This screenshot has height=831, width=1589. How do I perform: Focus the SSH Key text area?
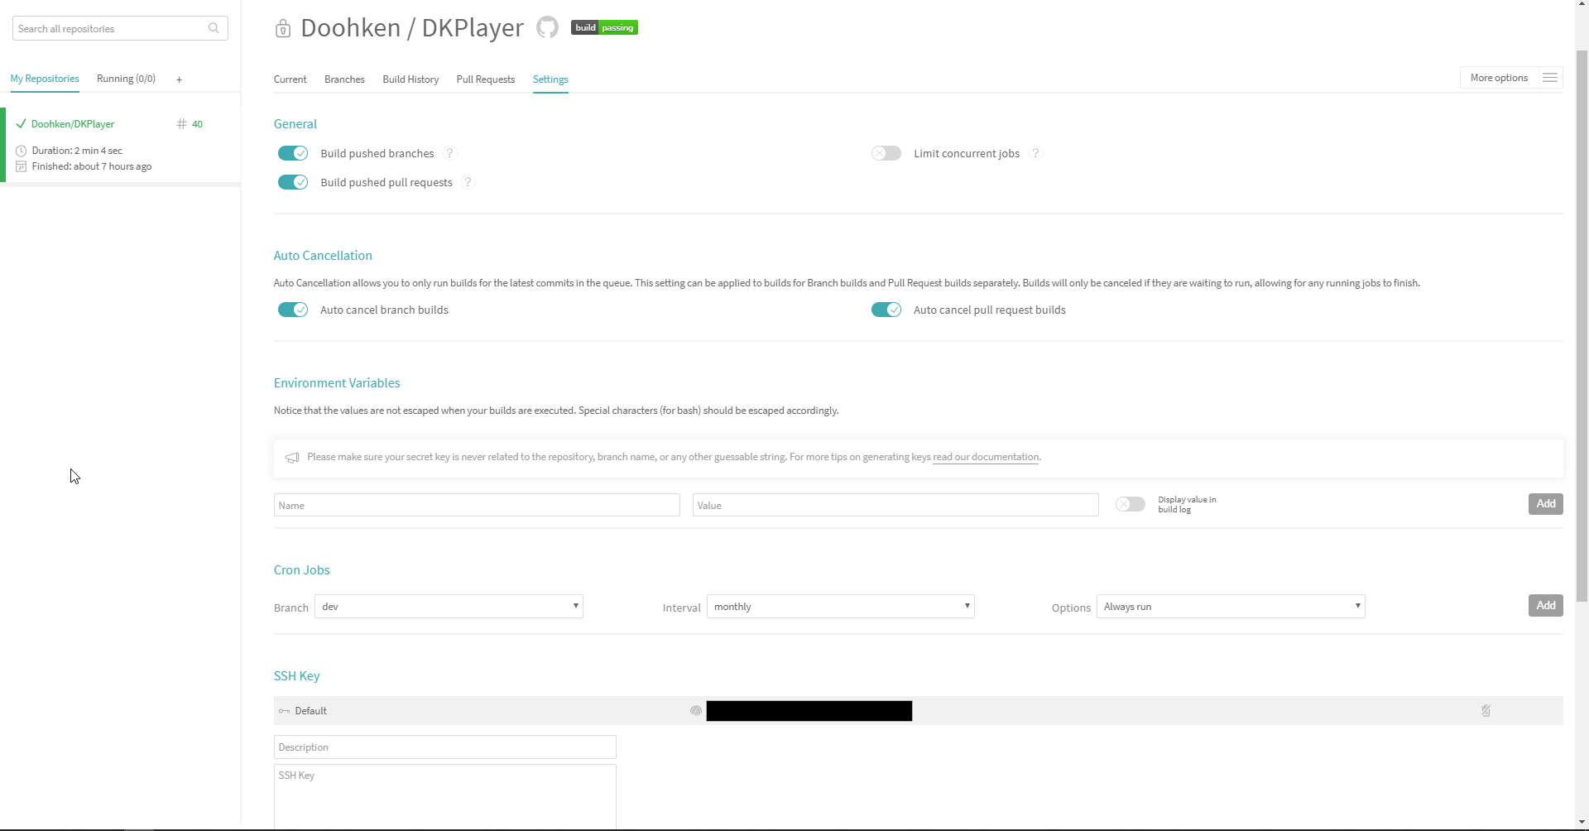click(x=445, y=796)
